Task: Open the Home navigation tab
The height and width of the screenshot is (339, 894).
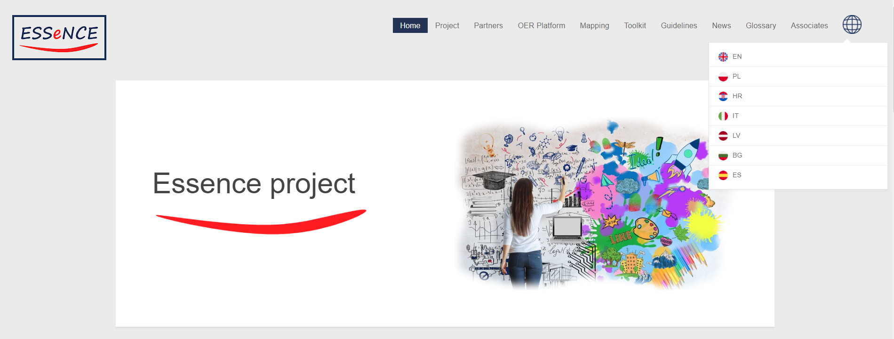Action: tap(410, 25)
